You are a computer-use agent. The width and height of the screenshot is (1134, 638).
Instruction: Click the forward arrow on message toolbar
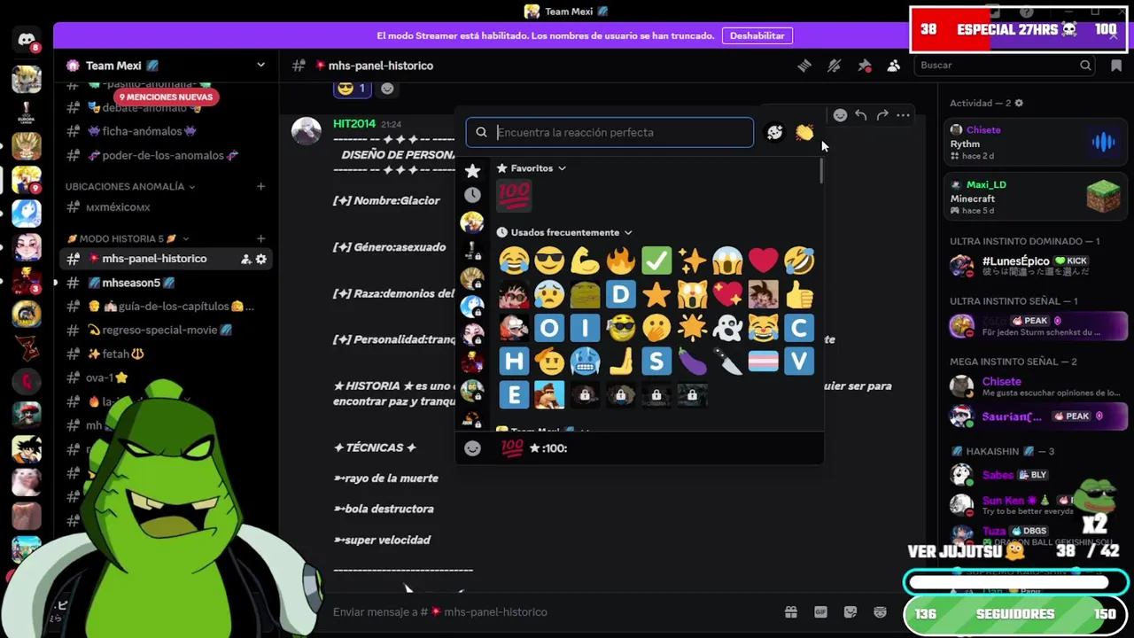coord(882,115)
